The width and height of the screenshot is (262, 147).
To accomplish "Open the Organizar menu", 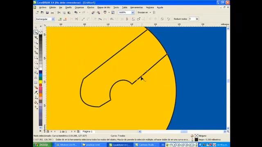I will pos(79,7).
